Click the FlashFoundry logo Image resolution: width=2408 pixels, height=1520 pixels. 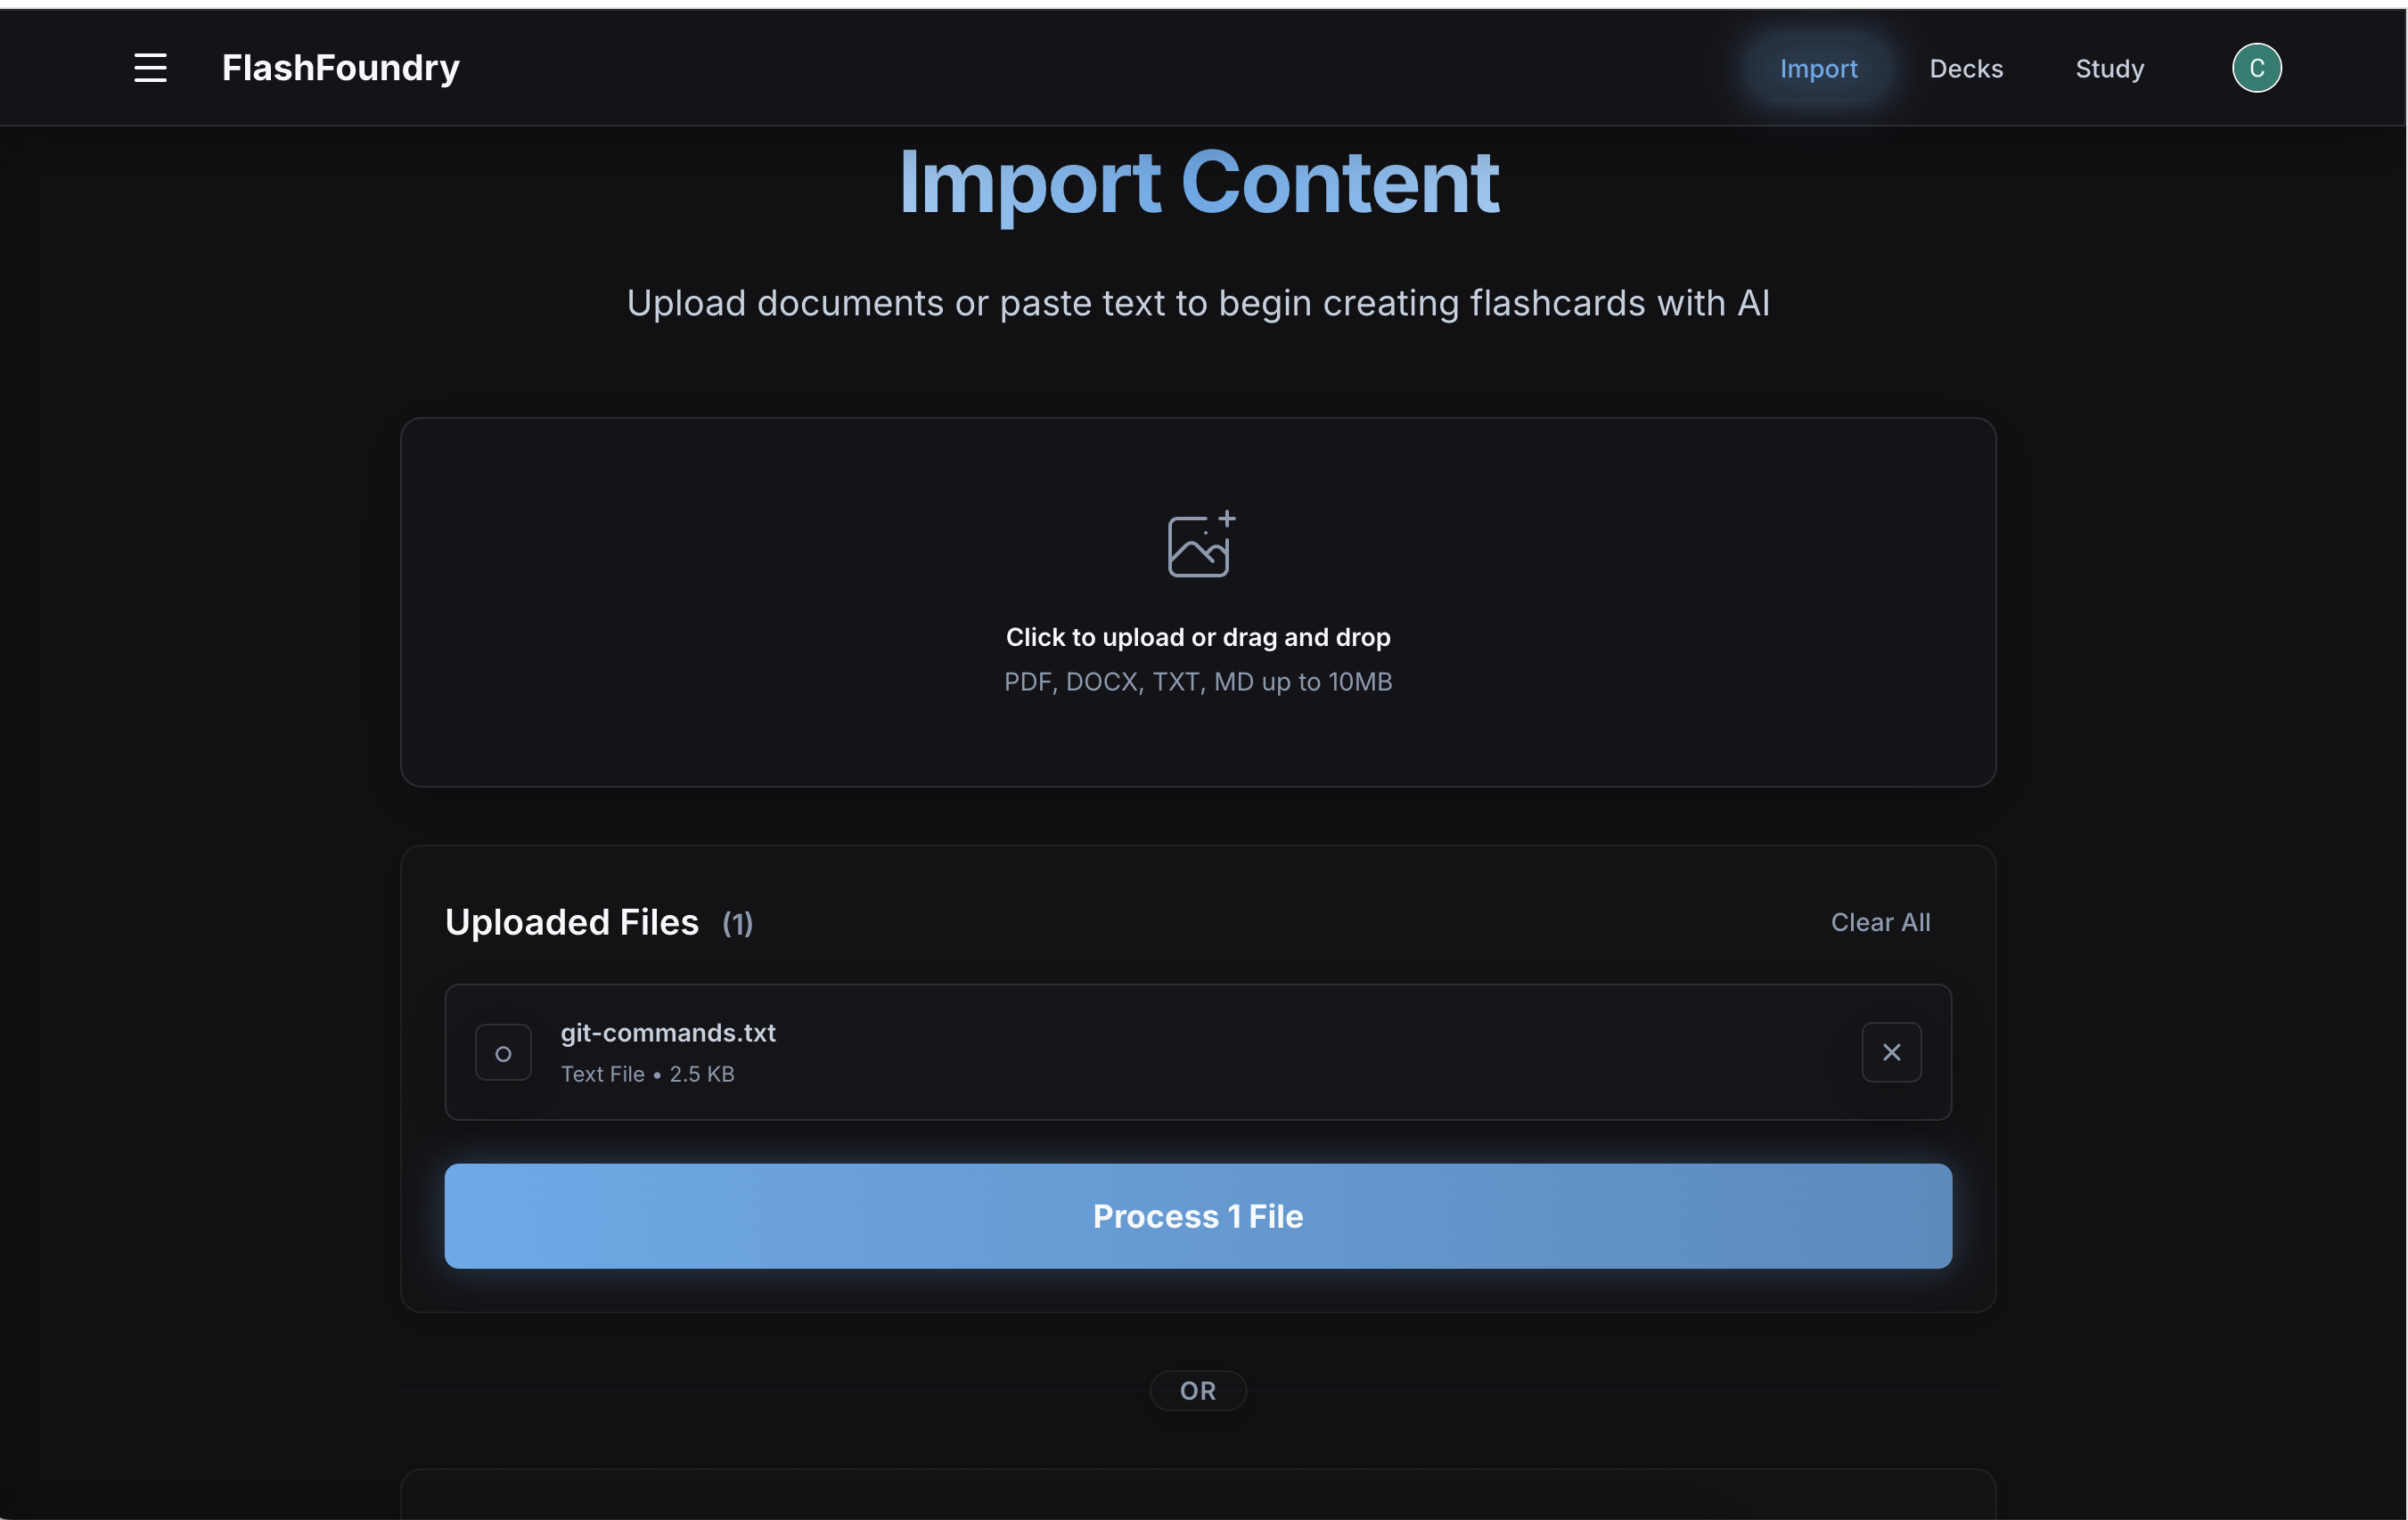(x=340, y=68)
